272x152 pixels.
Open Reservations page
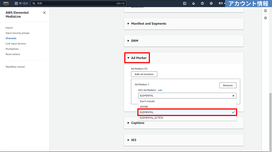pos(13,54)
